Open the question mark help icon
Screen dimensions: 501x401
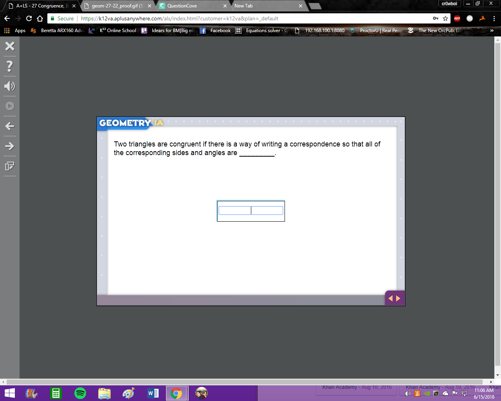[10, 66]
